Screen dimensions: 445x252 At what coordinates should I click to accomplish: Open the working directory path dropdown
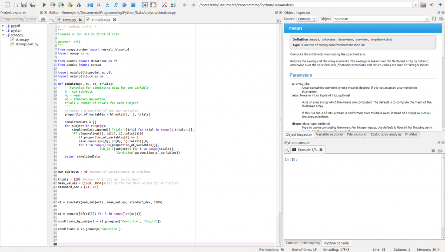[x=415, y=5]
